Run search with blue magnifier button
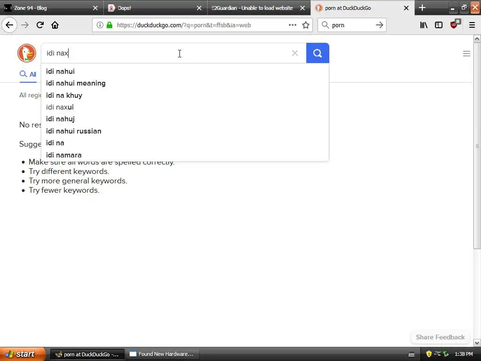 (x=318, y=53)
